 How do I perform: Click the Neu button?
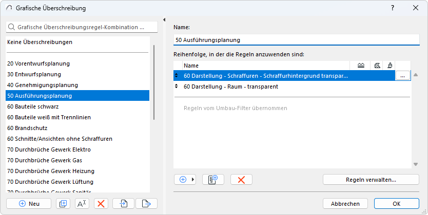[x=29, y=203]
